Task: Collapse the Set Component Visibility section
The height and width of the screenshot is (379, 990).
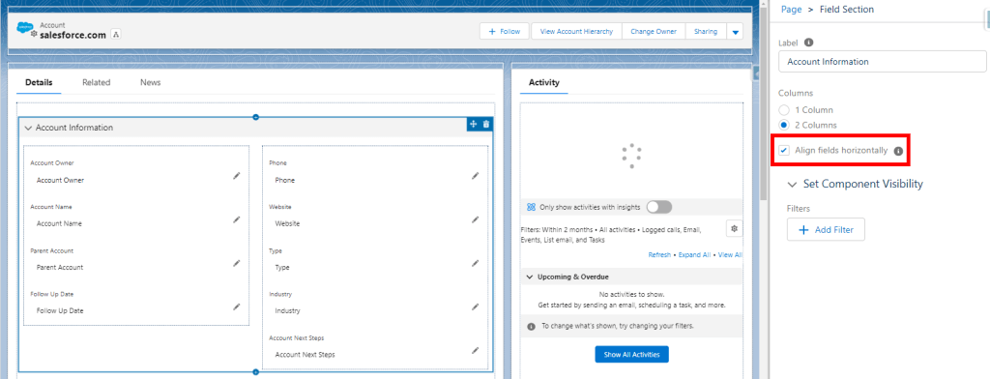Action: (793, 185)
